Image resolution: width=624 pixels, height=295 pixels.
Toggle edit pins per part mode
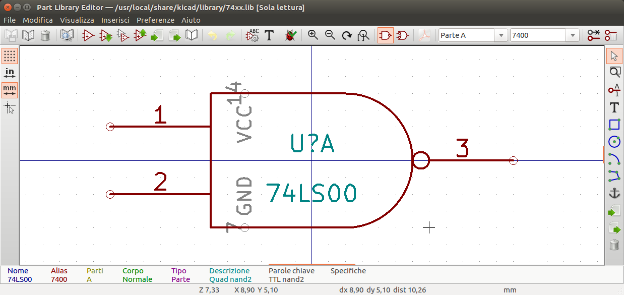[x=594, y=35]
